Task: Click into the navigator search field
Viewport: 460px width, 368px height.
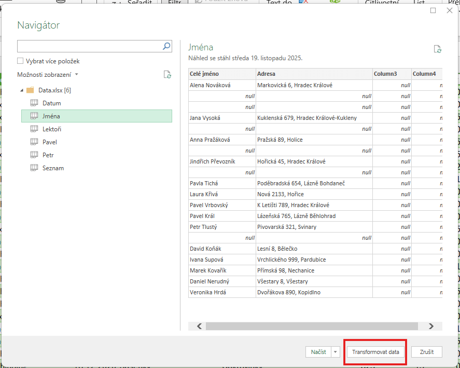Action: tap(88, 46)
